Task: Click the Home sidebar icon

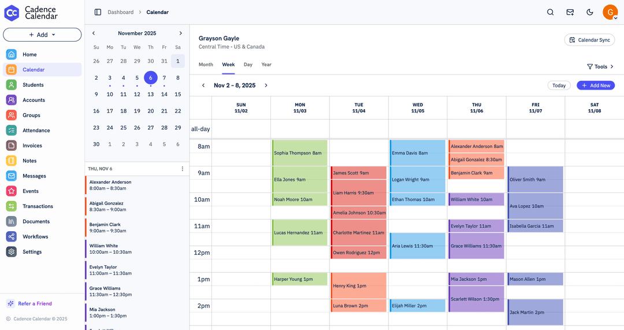Action: click(x=12, y=54)
